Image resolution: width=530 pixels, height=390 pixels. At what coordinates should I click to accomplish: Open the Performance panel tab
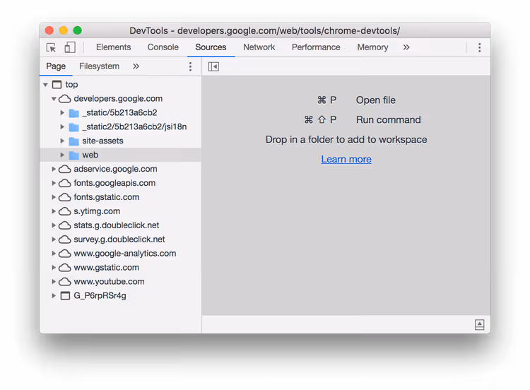point(316,47)
